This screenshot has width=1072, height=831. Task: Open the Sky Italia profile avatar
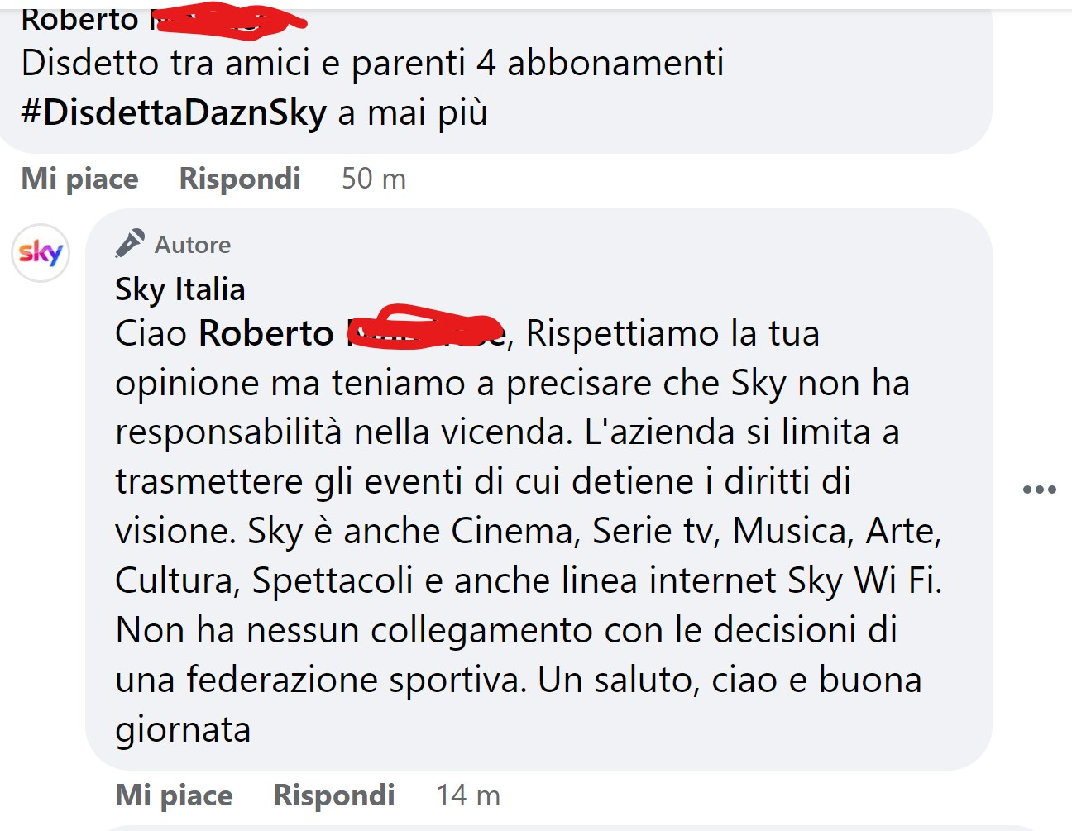point(41,253)
